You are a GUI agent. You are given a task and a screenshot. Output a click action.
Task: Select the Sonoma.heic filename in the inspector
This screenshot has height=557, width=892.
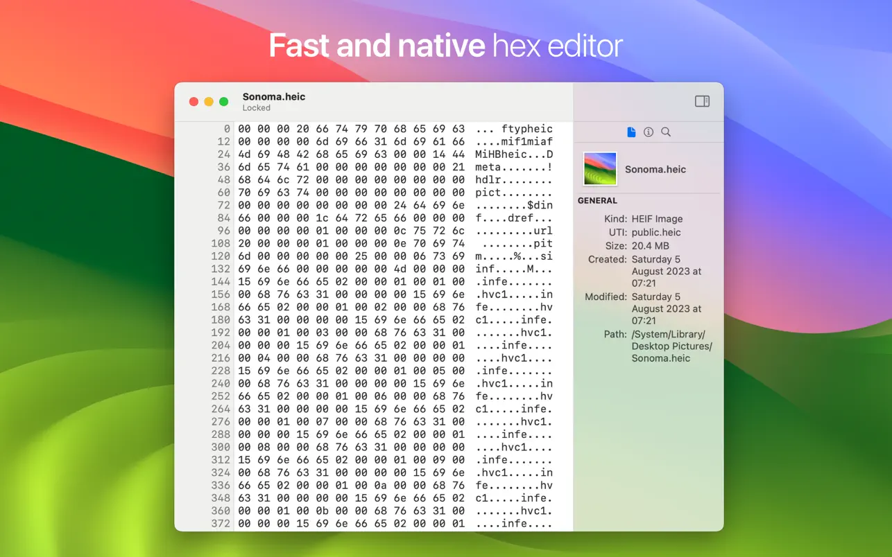coord(655,168)
